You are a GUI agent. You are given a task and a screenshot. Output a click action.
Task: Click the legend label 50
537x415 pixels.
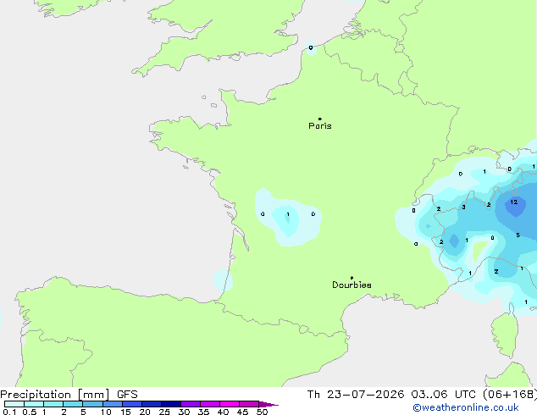tap(262, 412)
